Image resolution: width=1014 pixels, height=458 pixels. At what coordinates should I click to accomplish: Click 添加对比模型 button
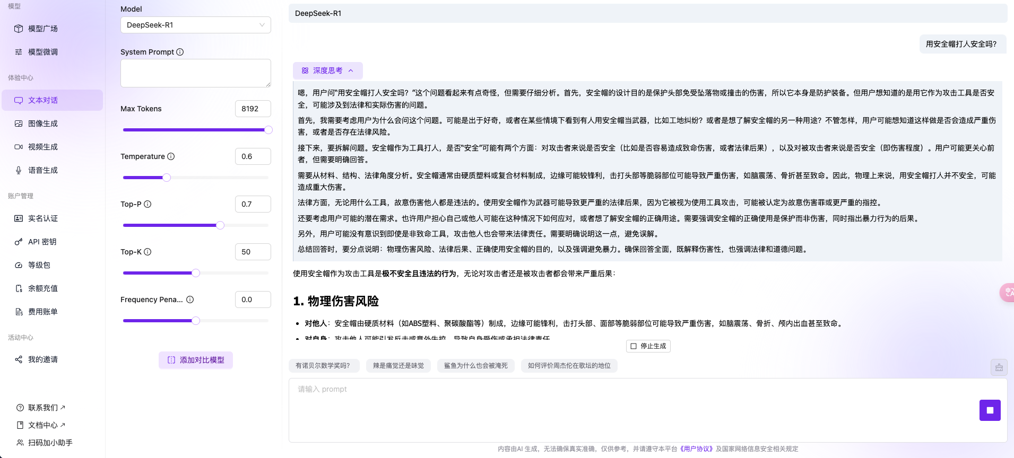click(x=196, y=360)
